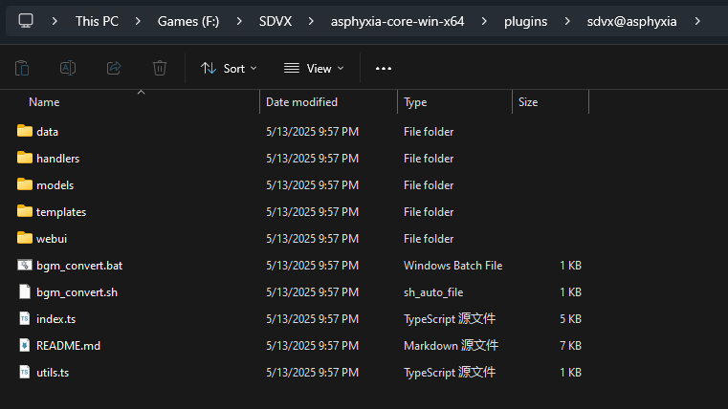Expand the chevron after This PC breadcrumb
This screenshot has height=409, width=728.
(x=139, y=20)
